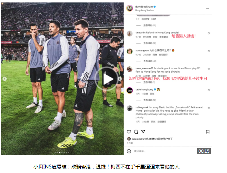
Task: Expand 19 replies under tinaustin comment
Action: click(150, 43)
